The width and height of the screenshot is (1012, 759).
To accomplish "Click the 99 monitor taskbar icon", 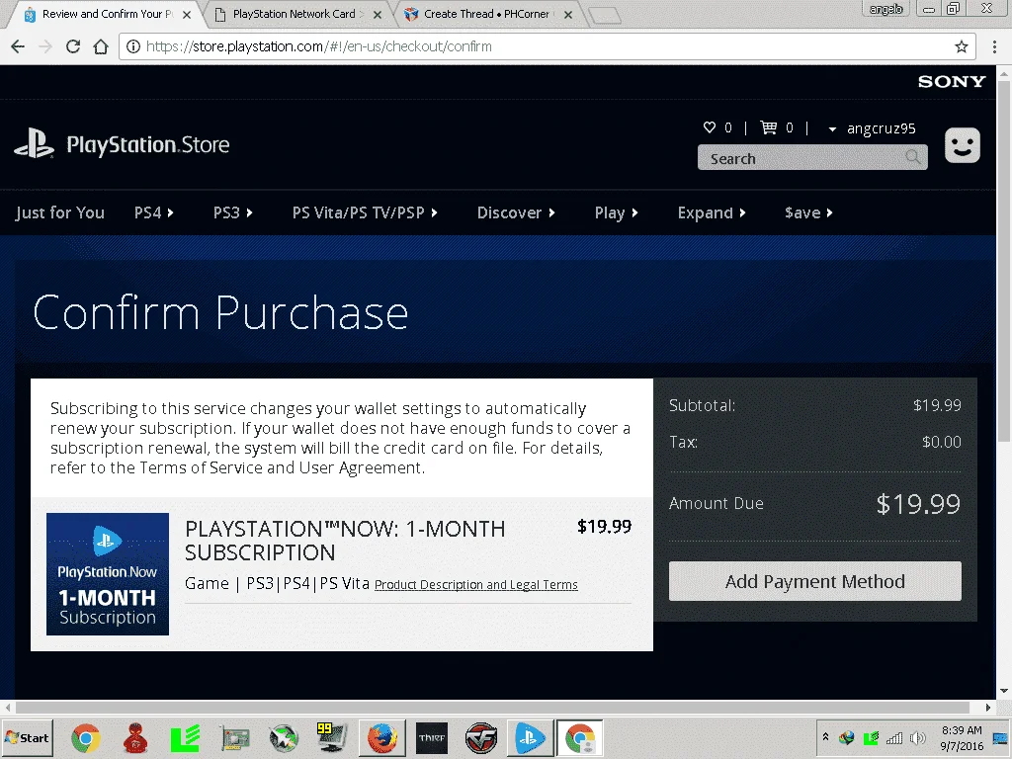I will (x=332, y=737).
